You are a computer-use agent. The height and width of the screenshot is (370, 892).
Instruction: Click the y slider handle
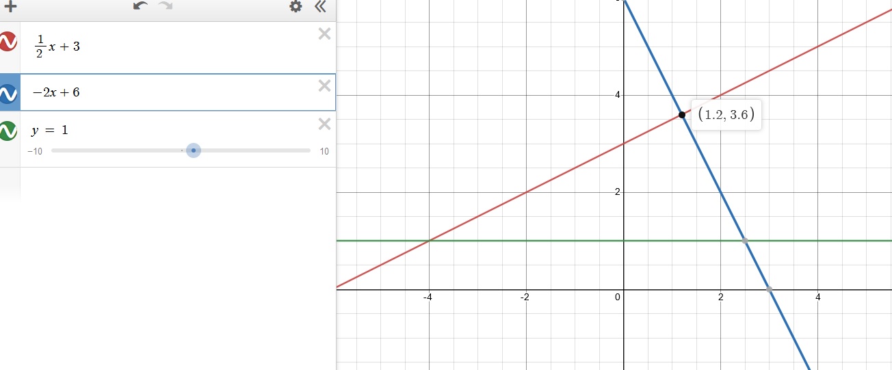(x=194, y=150)
